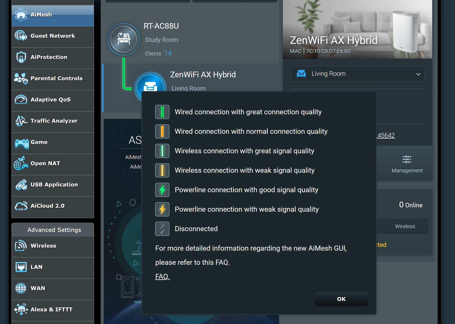This screenshot has height=324, width=455.
Task: Click the Traffic Analyzer waveform icon
Action: coord(21,121)
